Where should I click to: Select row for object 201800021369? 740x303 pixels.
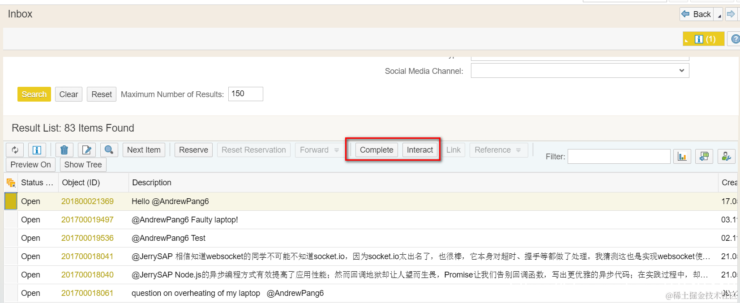tap(11, 201)
